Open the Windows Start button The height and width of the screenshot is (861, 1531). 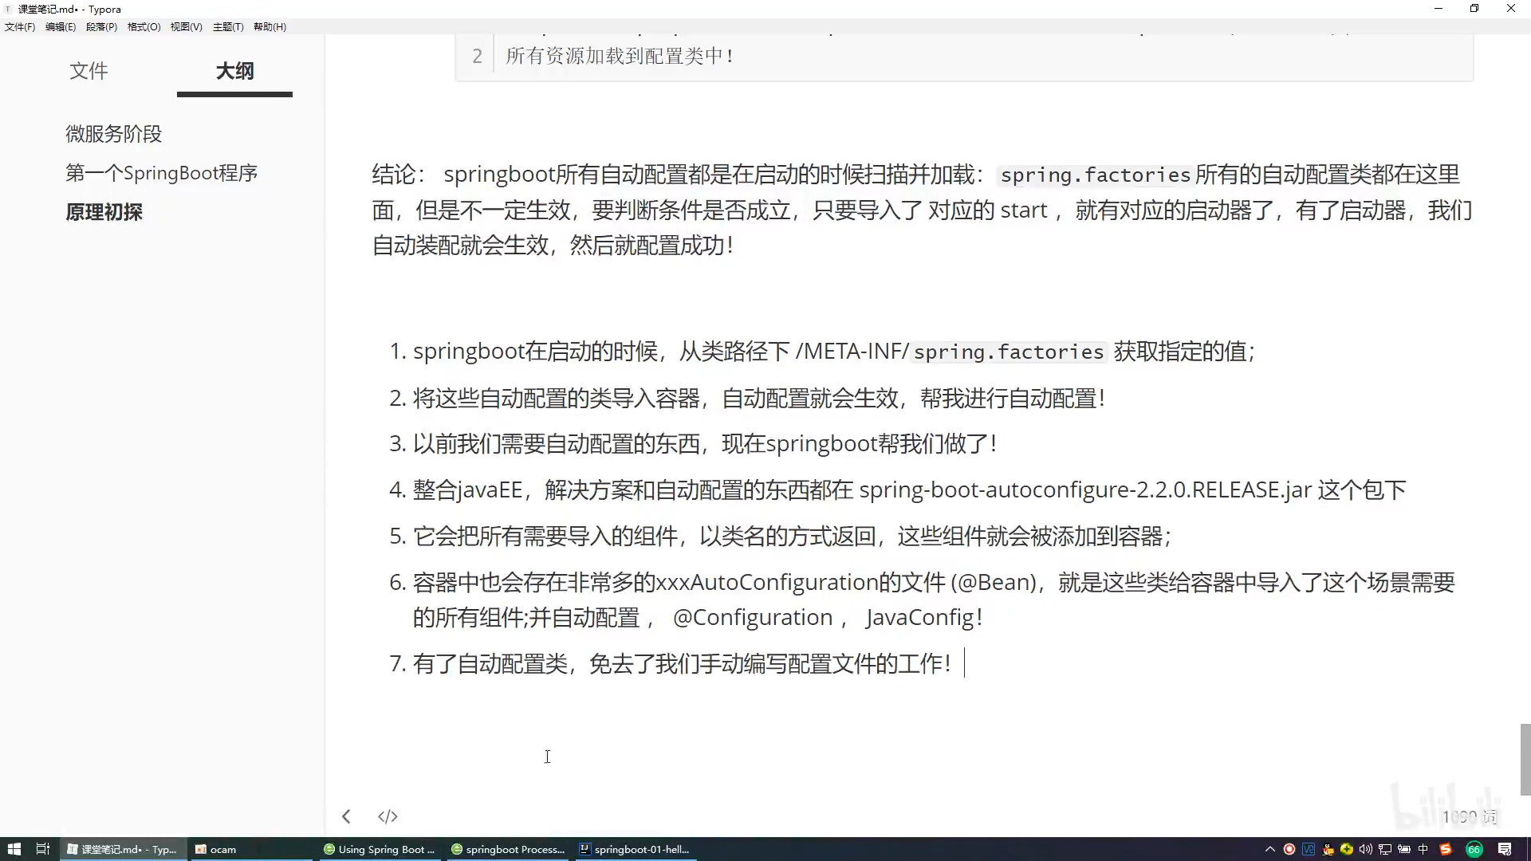tap(14, 849)
